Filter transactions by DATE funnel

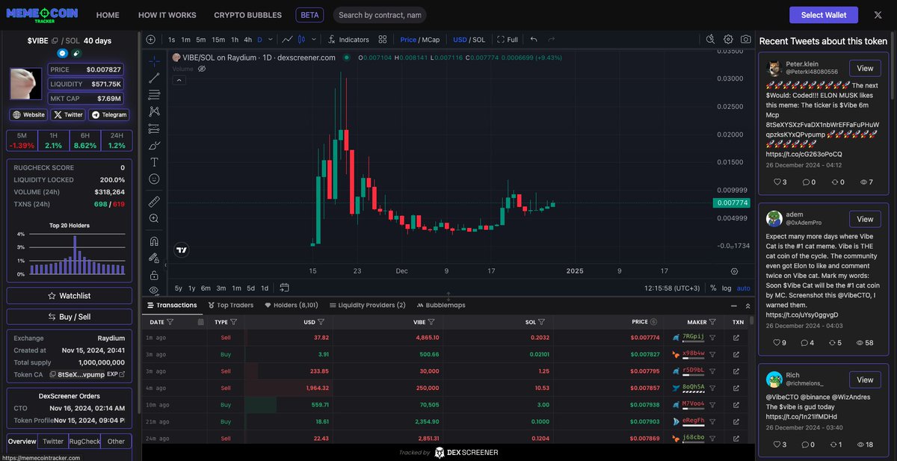click(170, 322)
